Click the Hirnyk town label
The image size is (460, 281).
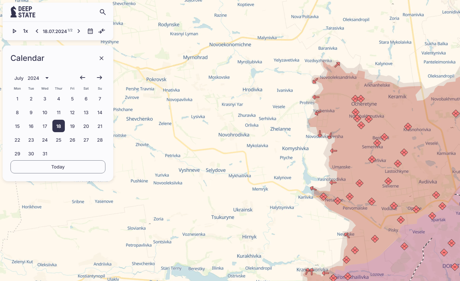coord(249,237)
